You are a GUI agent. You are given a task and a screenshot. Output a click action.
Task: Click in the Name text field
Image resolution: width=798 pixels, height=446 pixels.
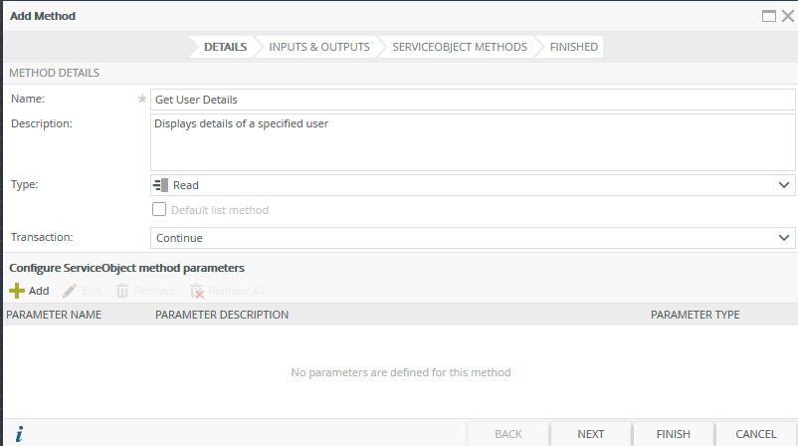[473, 100]
